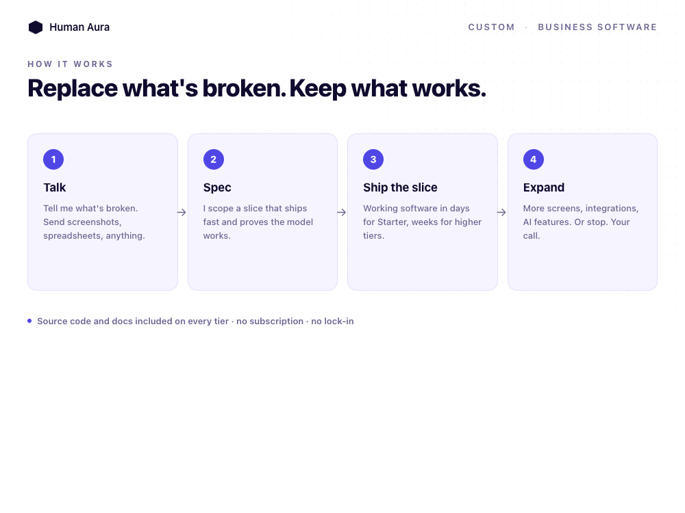Click the text Working software in days
This screenshot has width=685, height=513.
coord(416,209)
